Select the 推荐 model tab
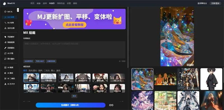 25,70
